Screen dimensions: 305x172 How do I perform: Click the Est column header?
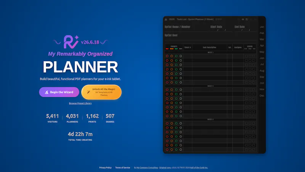click(230, 47)
